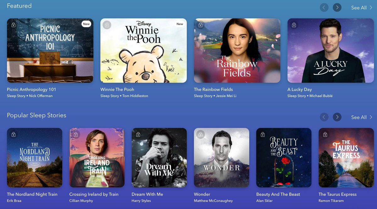This screenshot has width=377, height=209.
Task: Click lock icon on Nordland Night Train thumbnail
Action: 14,134
